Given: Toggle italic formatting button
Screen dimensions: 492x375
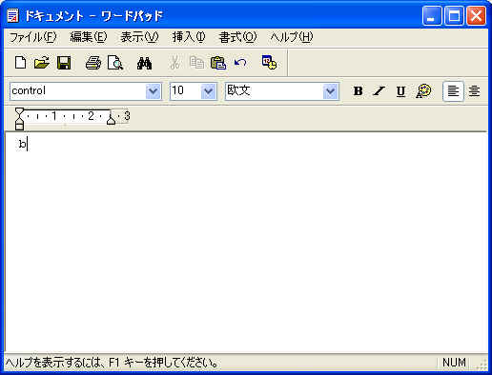Looking at the screenshot, I should (379, 91).
